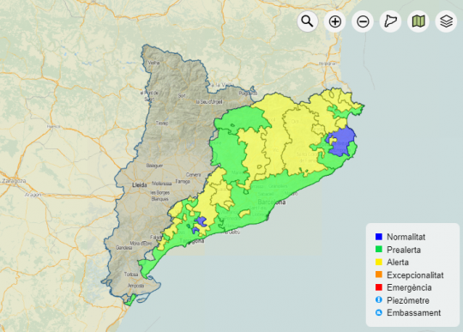The image size is (463, 332).
Task: Open the map search magnifier tool
Action: [x=307, y=21]
